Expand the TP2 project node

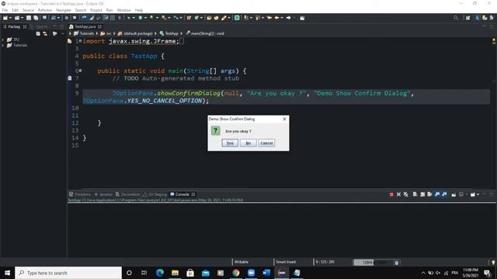click(3, 40)
